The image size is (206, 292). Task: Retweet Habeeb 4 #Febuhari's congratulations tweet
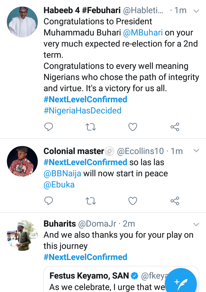tap(91, 127)
